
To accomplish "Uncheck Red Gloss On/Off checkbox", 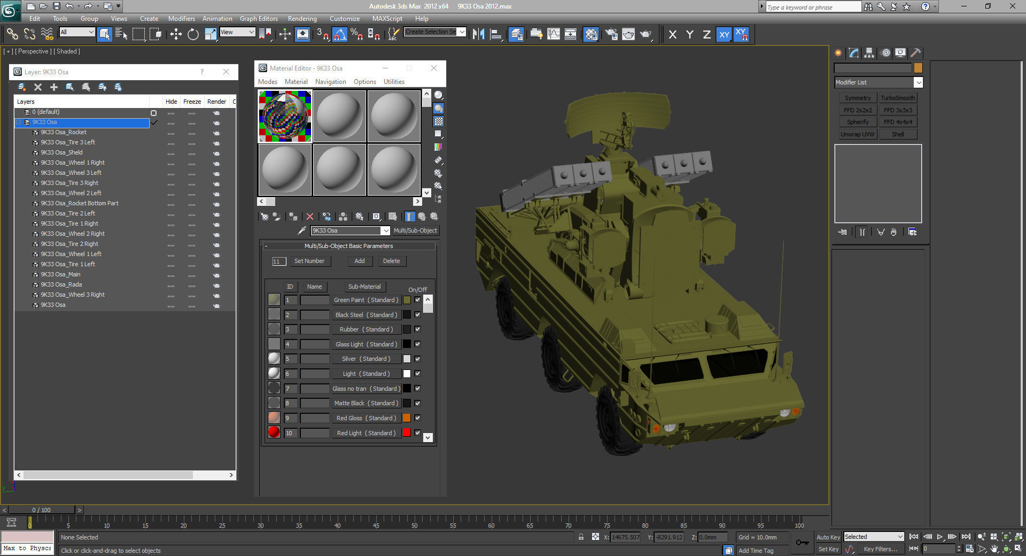I will [x=417, y=418].
